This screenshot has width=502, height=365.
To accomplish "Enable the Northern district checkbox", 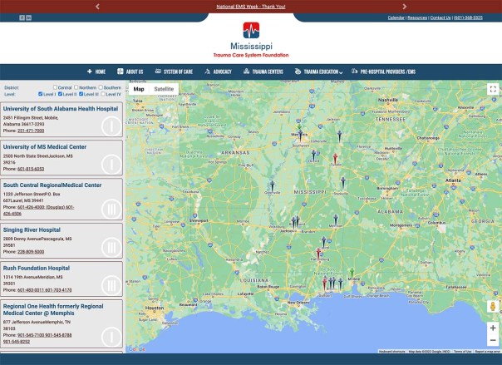I will 76,87.
